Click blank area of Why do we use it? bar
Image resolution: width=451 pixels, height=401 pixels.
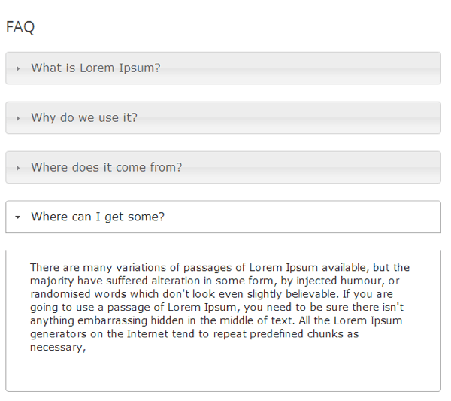288,117
